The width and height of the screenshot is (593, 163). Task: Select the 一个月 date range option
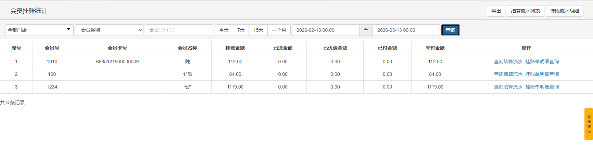[279, 30]
